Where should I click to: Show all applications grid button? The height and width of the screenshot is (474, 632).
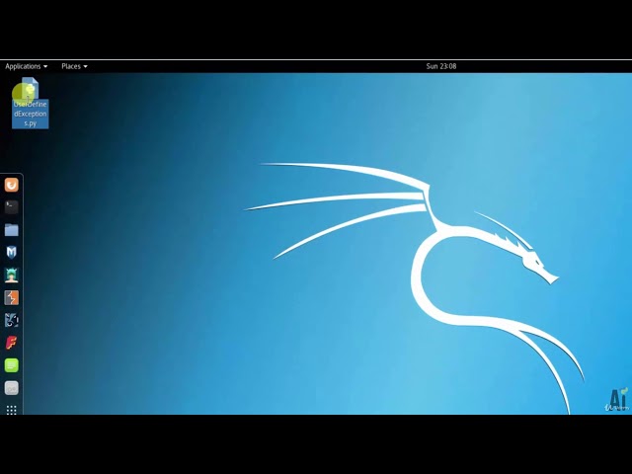[x=11, y=410]
